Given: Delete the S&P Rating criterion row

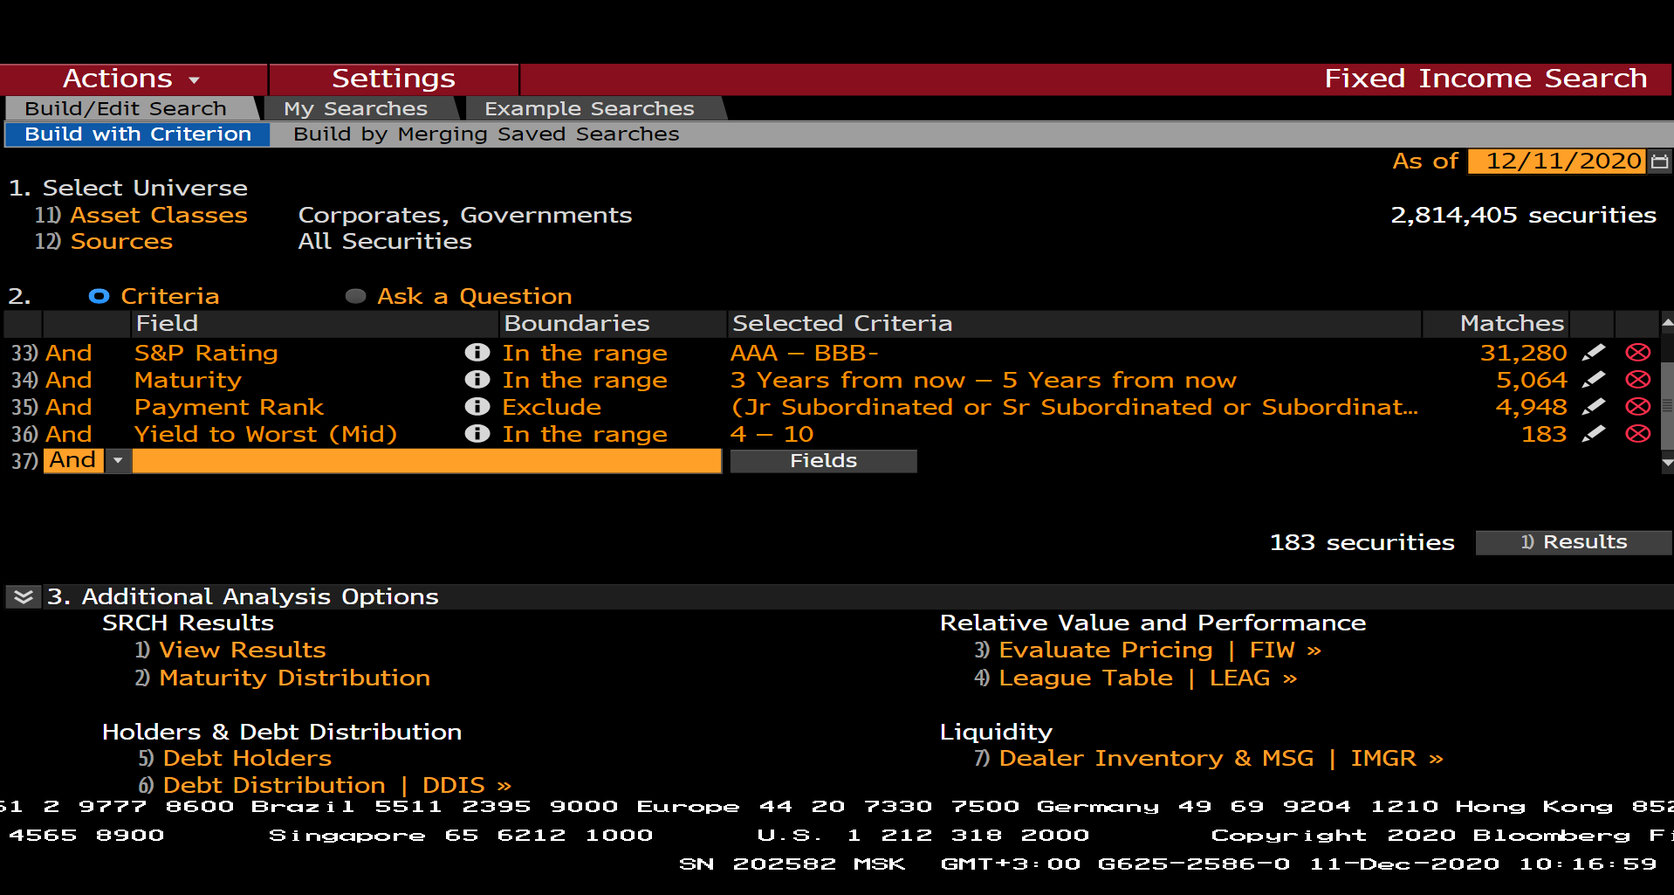Looking at the screenshot, I should (1638, 353).
